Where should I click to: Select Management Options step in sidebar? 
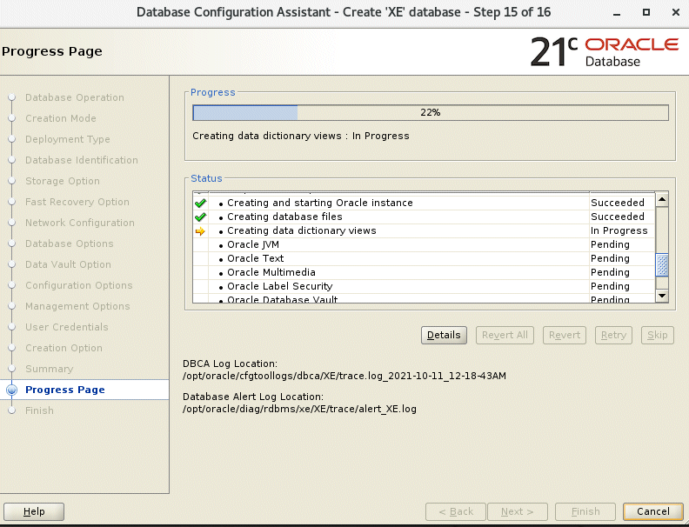click(77, 306)
